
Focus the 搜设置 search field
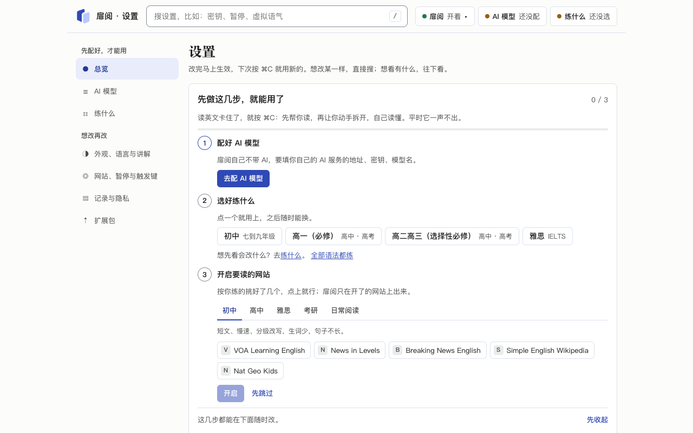pyautogui.click(x=277, y=16)
